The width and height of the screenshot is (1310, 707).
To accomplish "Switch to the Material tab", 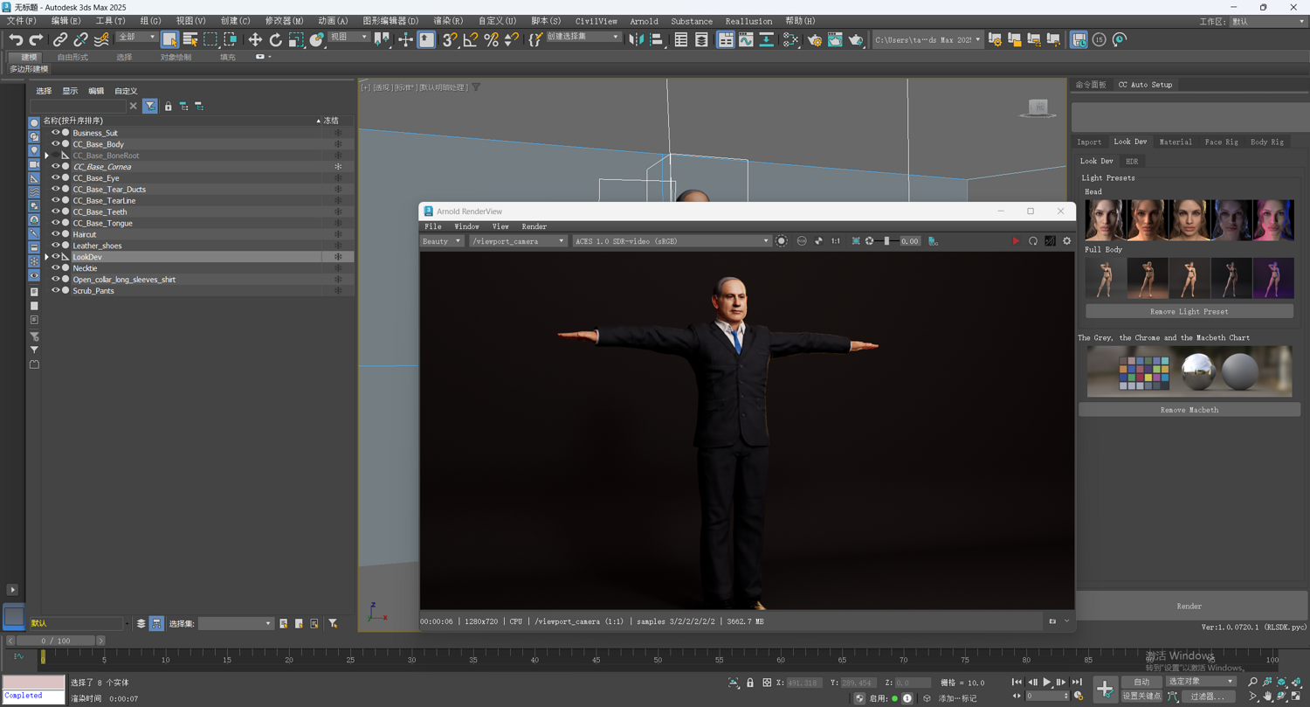I will [1175, 142].
